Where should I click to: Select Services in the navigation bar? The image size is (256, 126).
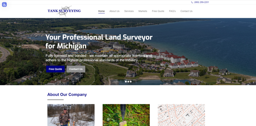(x=129, y=11)
